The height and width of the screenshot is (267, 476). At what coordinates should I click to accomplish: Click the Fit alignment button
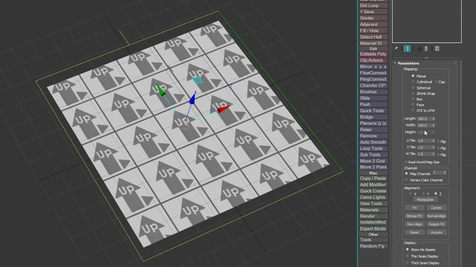(x=414, y=208)
